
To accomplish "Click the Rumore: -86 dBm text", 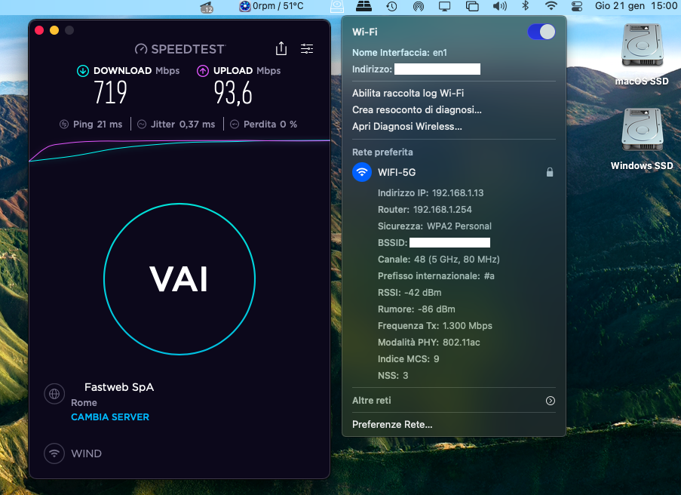I will click(416, 309).
